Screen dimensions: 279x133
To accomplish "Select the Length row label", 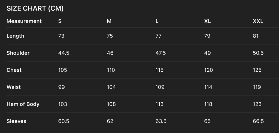I will point(15,36).
